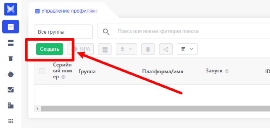Click the horizontal scrollbar left arrow
Image resolution: width=270 pixels, height=128 pixels.
(37, 109)
